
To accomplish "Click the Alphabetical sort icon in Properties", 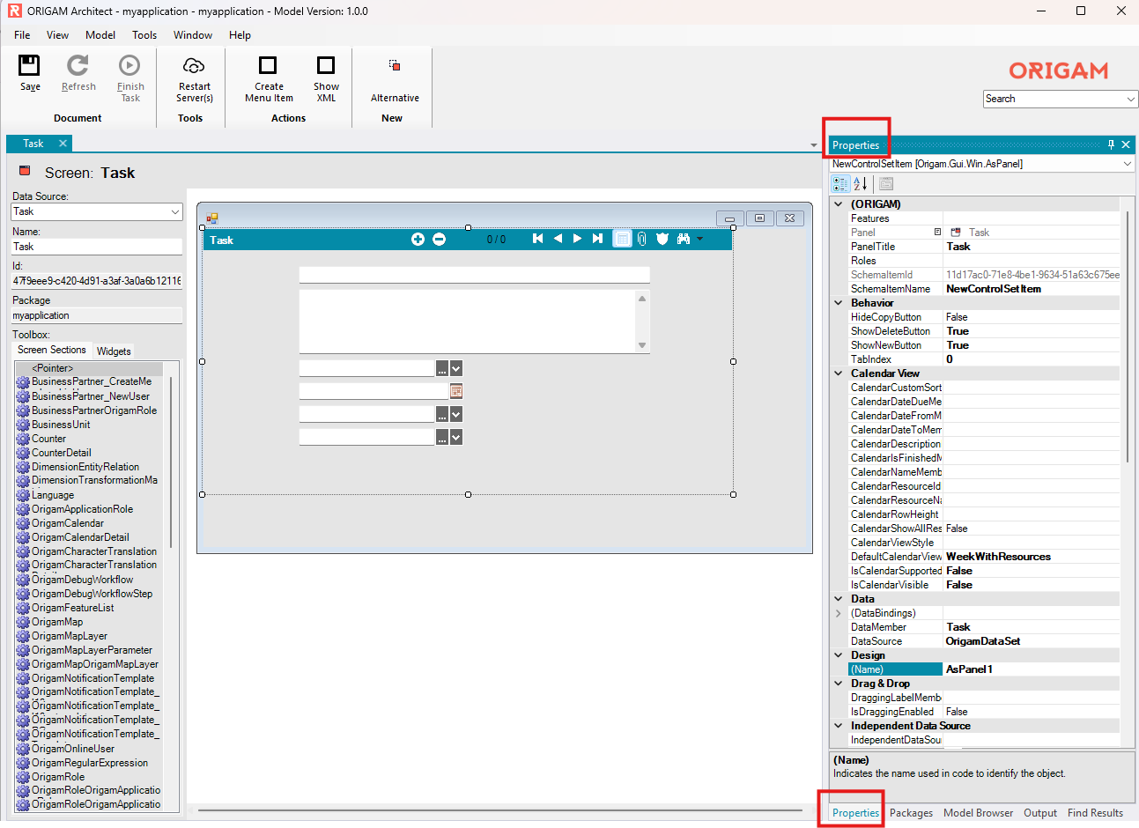I will point(861,183).
